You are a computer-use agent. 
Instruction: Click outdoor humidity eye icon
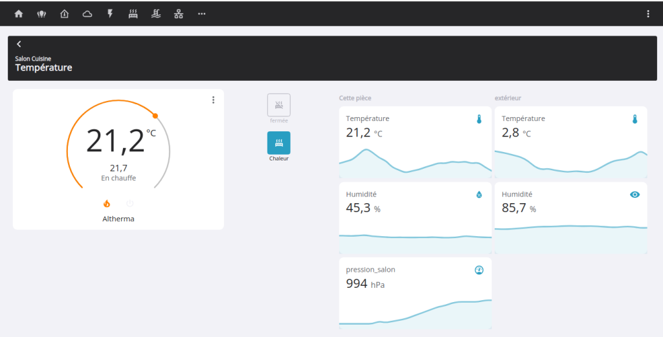[635, 195]
